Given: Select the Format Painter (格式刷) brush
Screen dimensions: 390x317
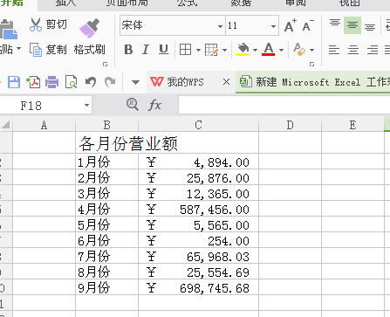Looking at the screenshot, I should coord(89,37).
